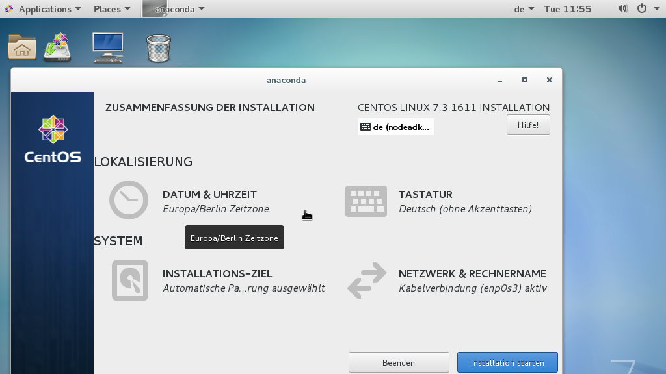This screenshot has width=666, height=374.
Task: Click the Hilfe! button
Action: tap(528, 125)
